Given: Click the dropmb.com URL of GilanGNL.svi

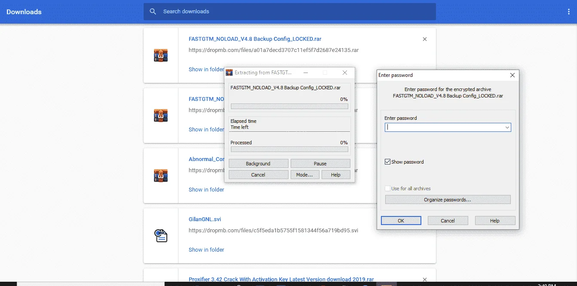Looking at the screenshot, I should [x=273, y=231].
